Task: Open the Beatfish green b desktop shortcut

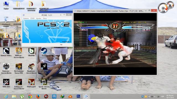Action: click(x=31, y=52)
